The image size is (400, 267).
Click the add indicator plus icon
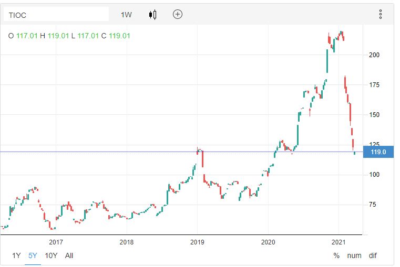point(178,14)
